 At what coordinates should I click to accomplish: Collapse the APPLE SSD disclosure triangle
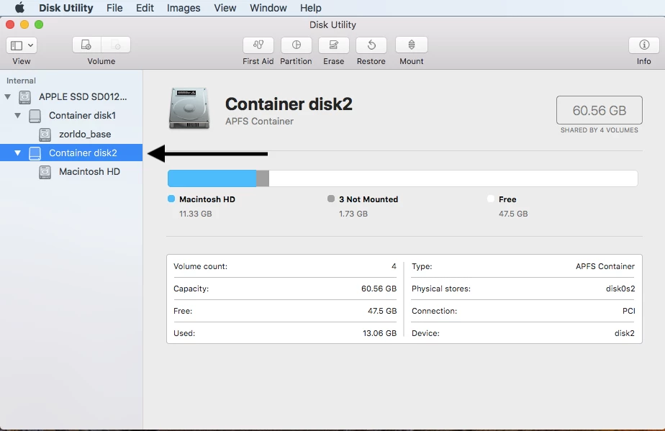(8, 96)
